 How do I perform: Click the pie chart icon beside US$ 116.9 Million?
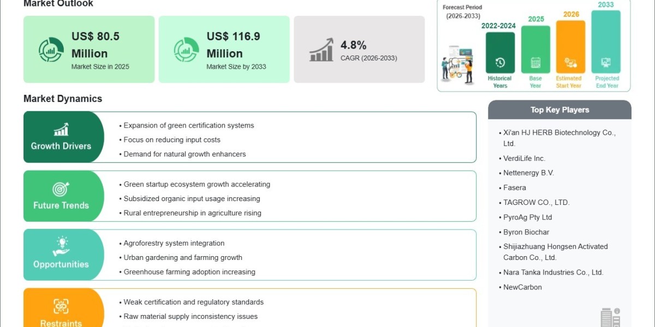186,50
